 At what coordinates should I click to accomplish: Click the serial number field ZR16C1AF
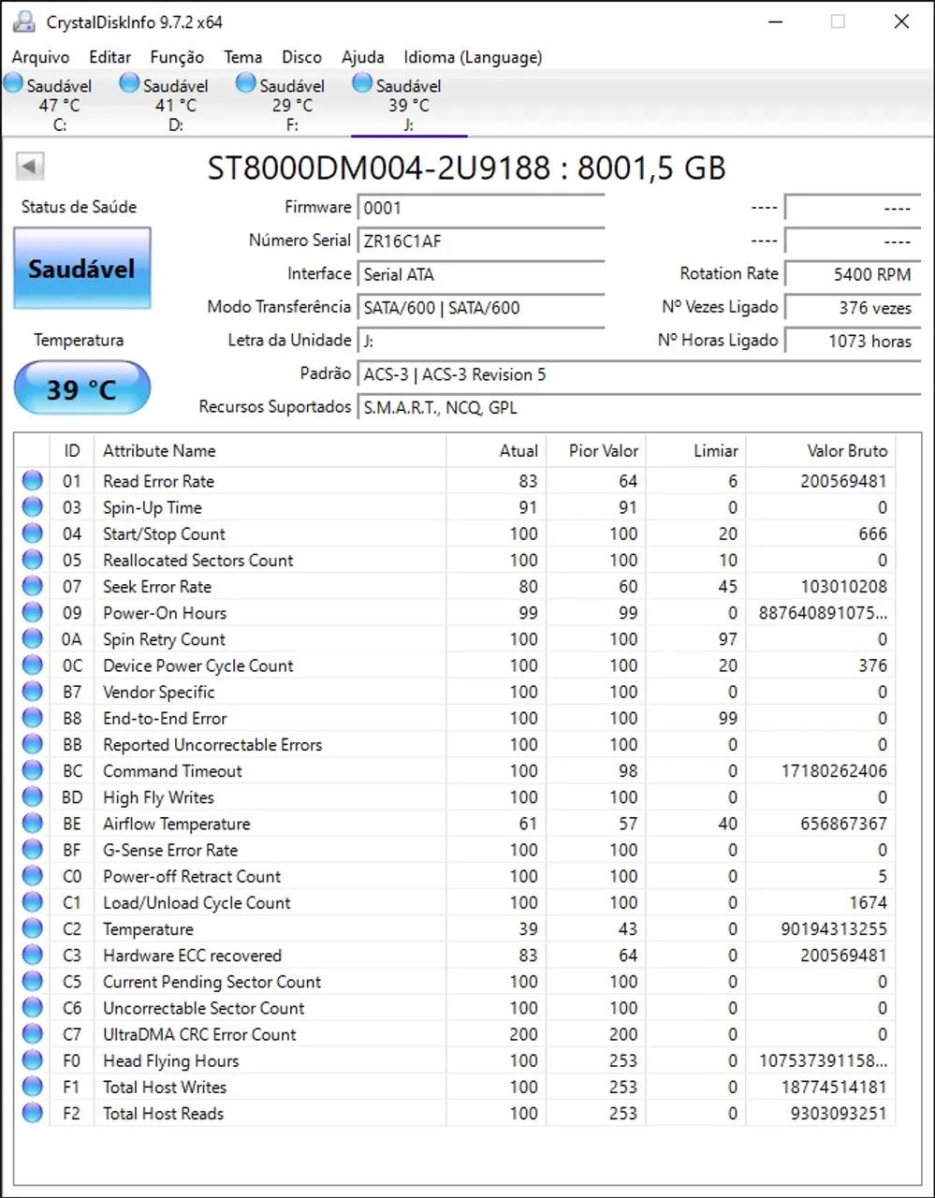(481, 241)
